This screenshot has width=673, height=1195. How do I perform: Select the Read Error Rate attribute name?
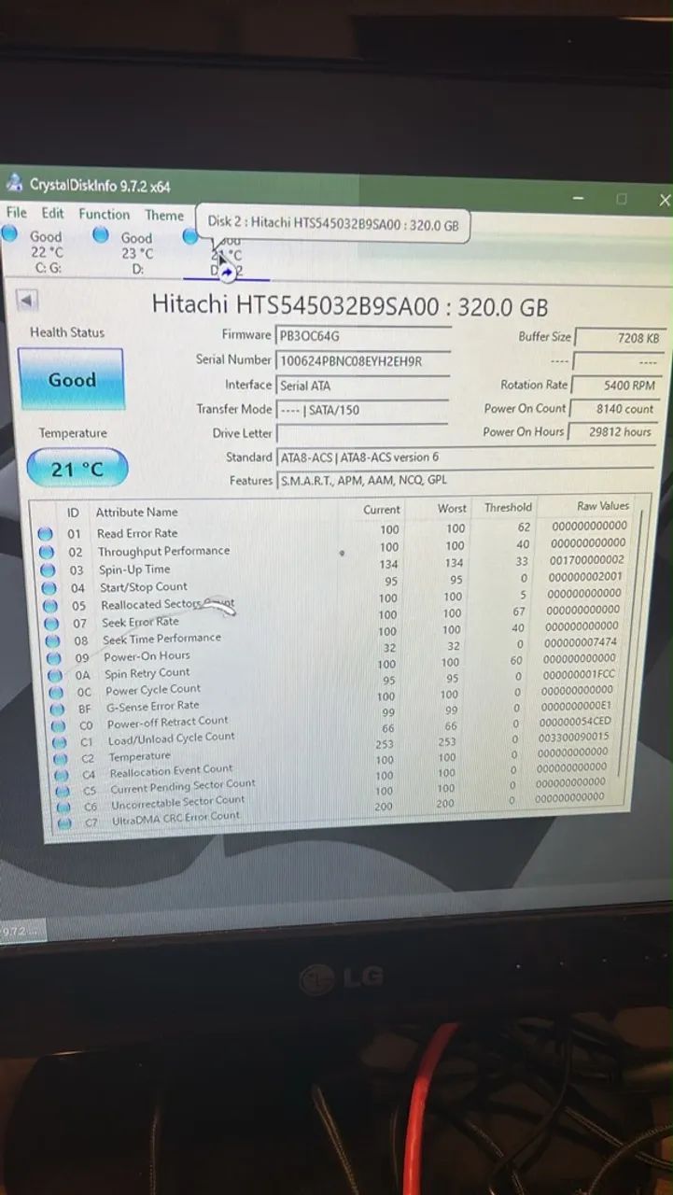point(137,533)
